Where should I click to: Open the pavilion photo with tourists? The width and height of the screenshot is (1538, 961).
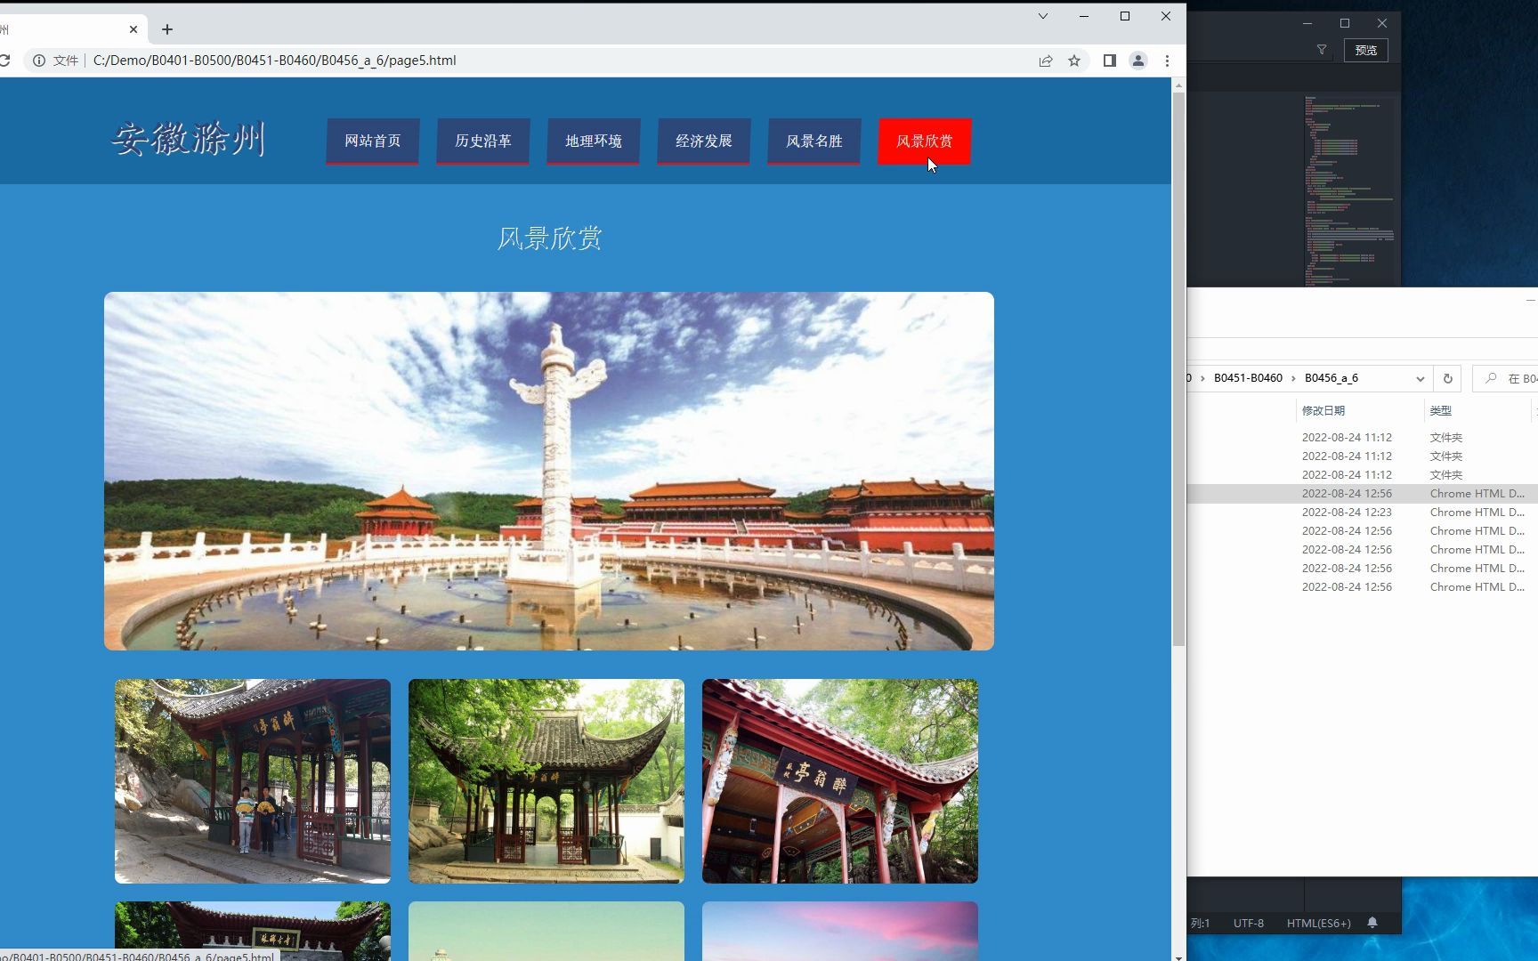tap(253, 781)
